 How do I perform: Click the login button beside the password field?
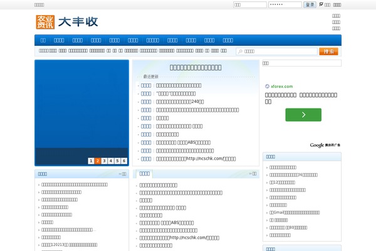click(x=310, y=4)
